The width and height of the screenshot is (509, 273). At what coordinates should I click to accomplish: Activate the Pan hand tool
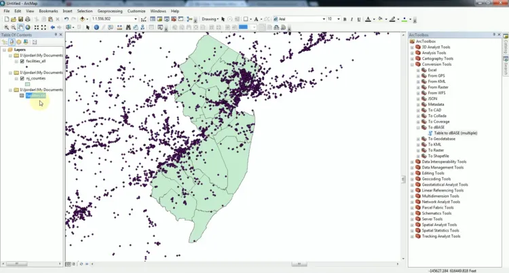(19, 27)
